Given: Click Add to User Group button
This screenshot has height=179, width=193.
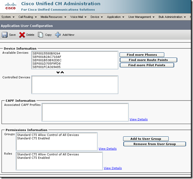Looking at the screenshot, I should click(x=146, y=139).
